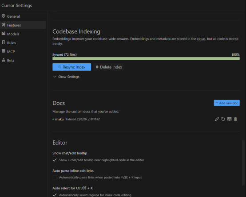Click the MCP server stack icon

click(4, 51)
